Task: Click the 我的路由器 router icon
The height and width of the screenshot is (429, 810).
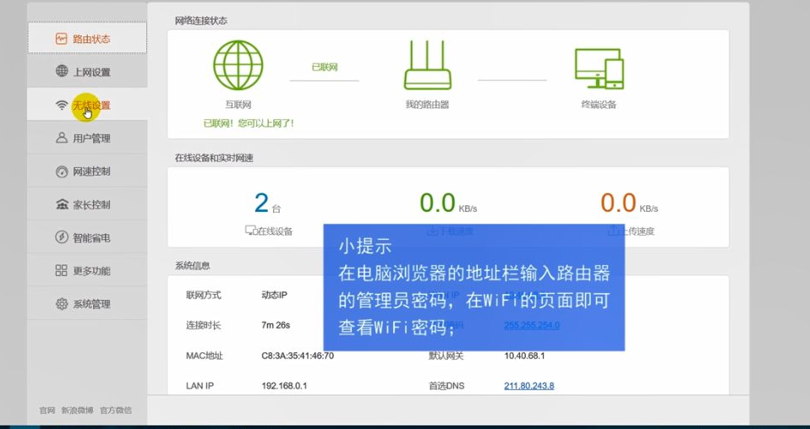Action: [x=427, y=66]
